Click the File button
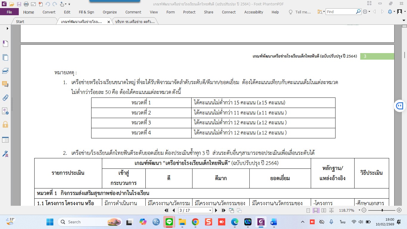This screenshot has width=407, height=229. (x=9, y=12)
